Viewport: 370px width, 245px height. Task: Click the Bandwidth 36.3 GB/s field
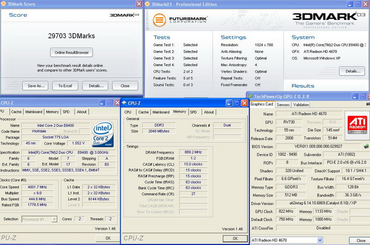click(x=352, y=195)
